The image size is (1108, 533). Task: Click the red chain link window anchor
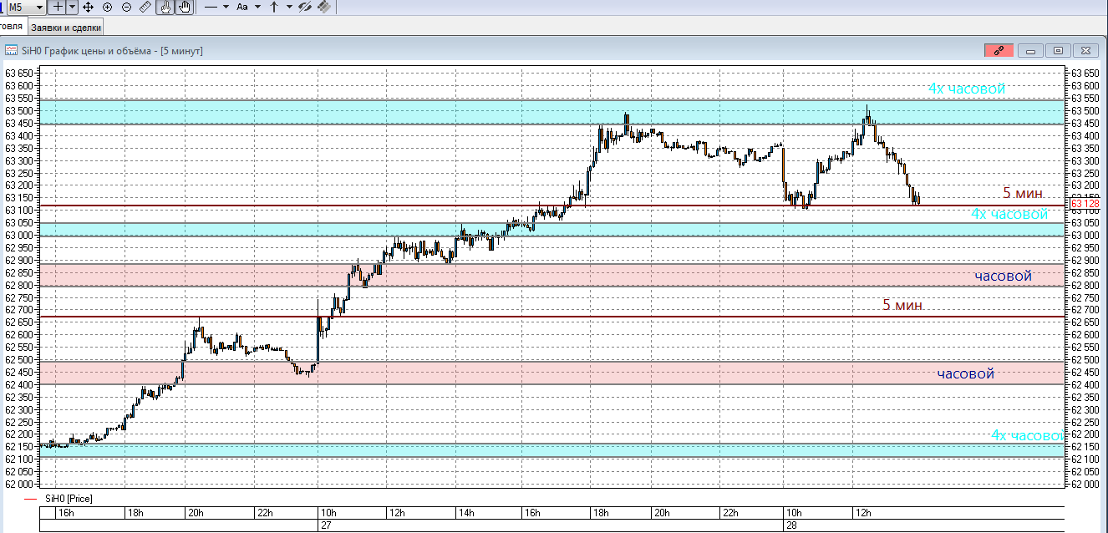click(x=999, y=50)
